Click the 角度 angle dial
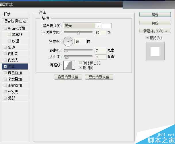The image size is (175, 144). pyautogui.click(x=68, y=42)
